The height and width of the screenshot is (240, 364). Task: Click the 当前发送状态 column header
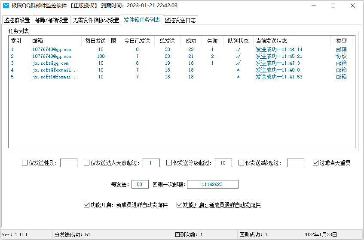click(x=292, y=41)
